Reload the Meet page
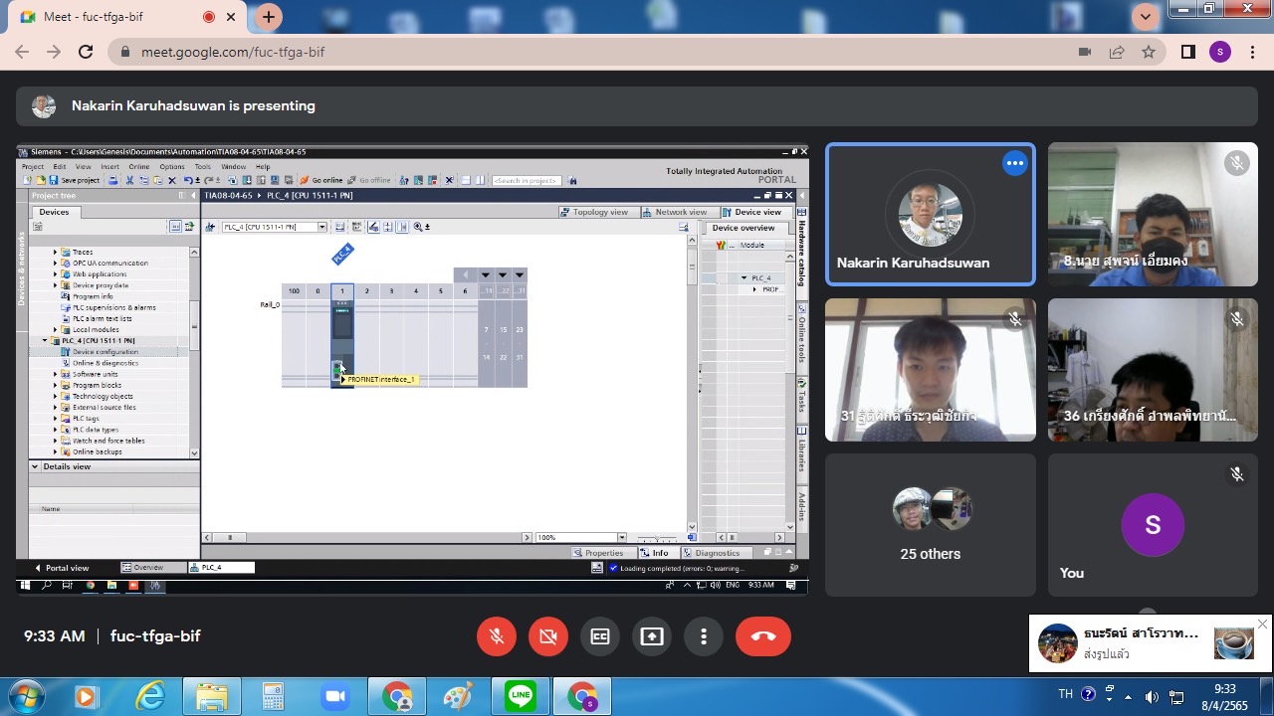Screen dimensions: 1274x716 [x=86, y=52]
